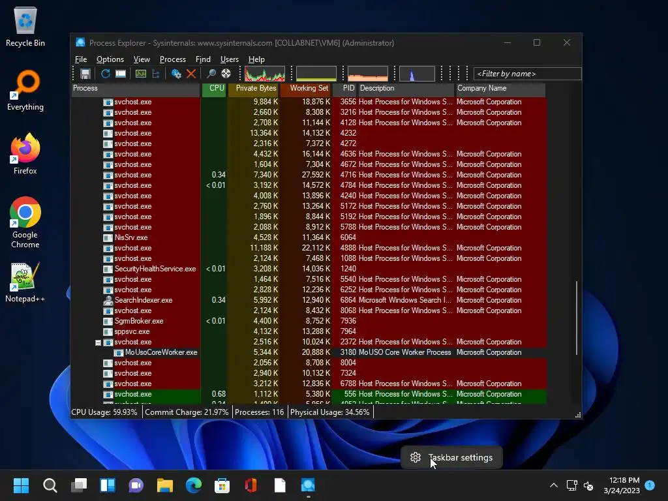
Task: Open the Firefox desktop shortcut
Action: [25, 154]
